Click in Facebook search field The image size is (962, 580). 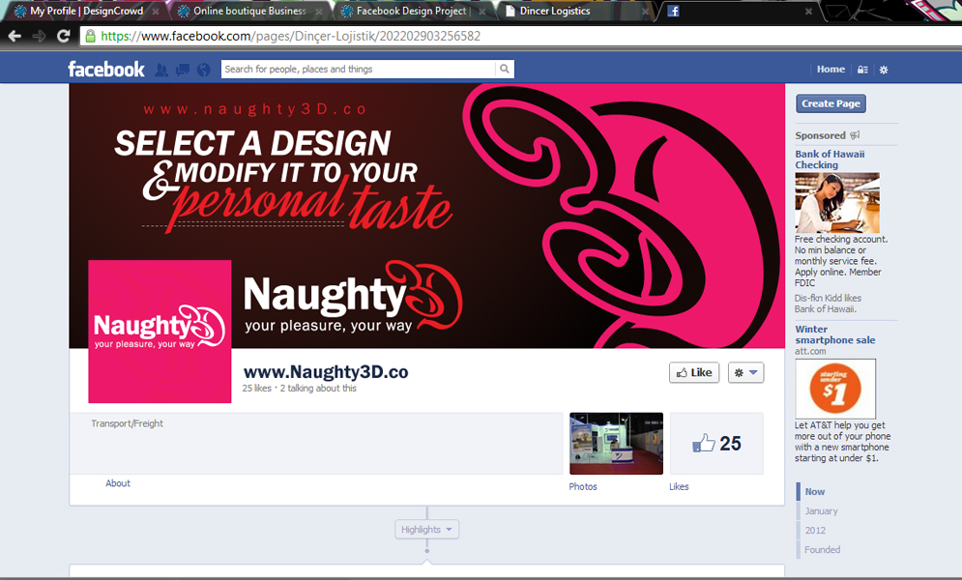pos(359,69)
